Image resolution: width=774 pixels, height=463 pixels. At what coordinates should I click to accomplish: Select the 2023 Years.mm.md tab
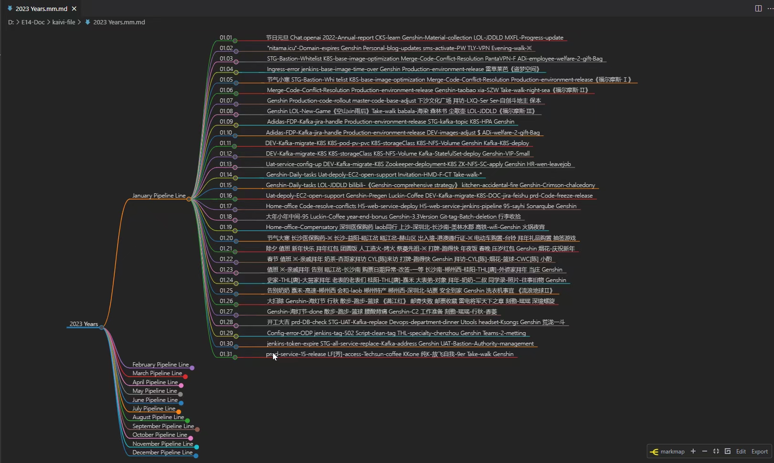(42, 9)
